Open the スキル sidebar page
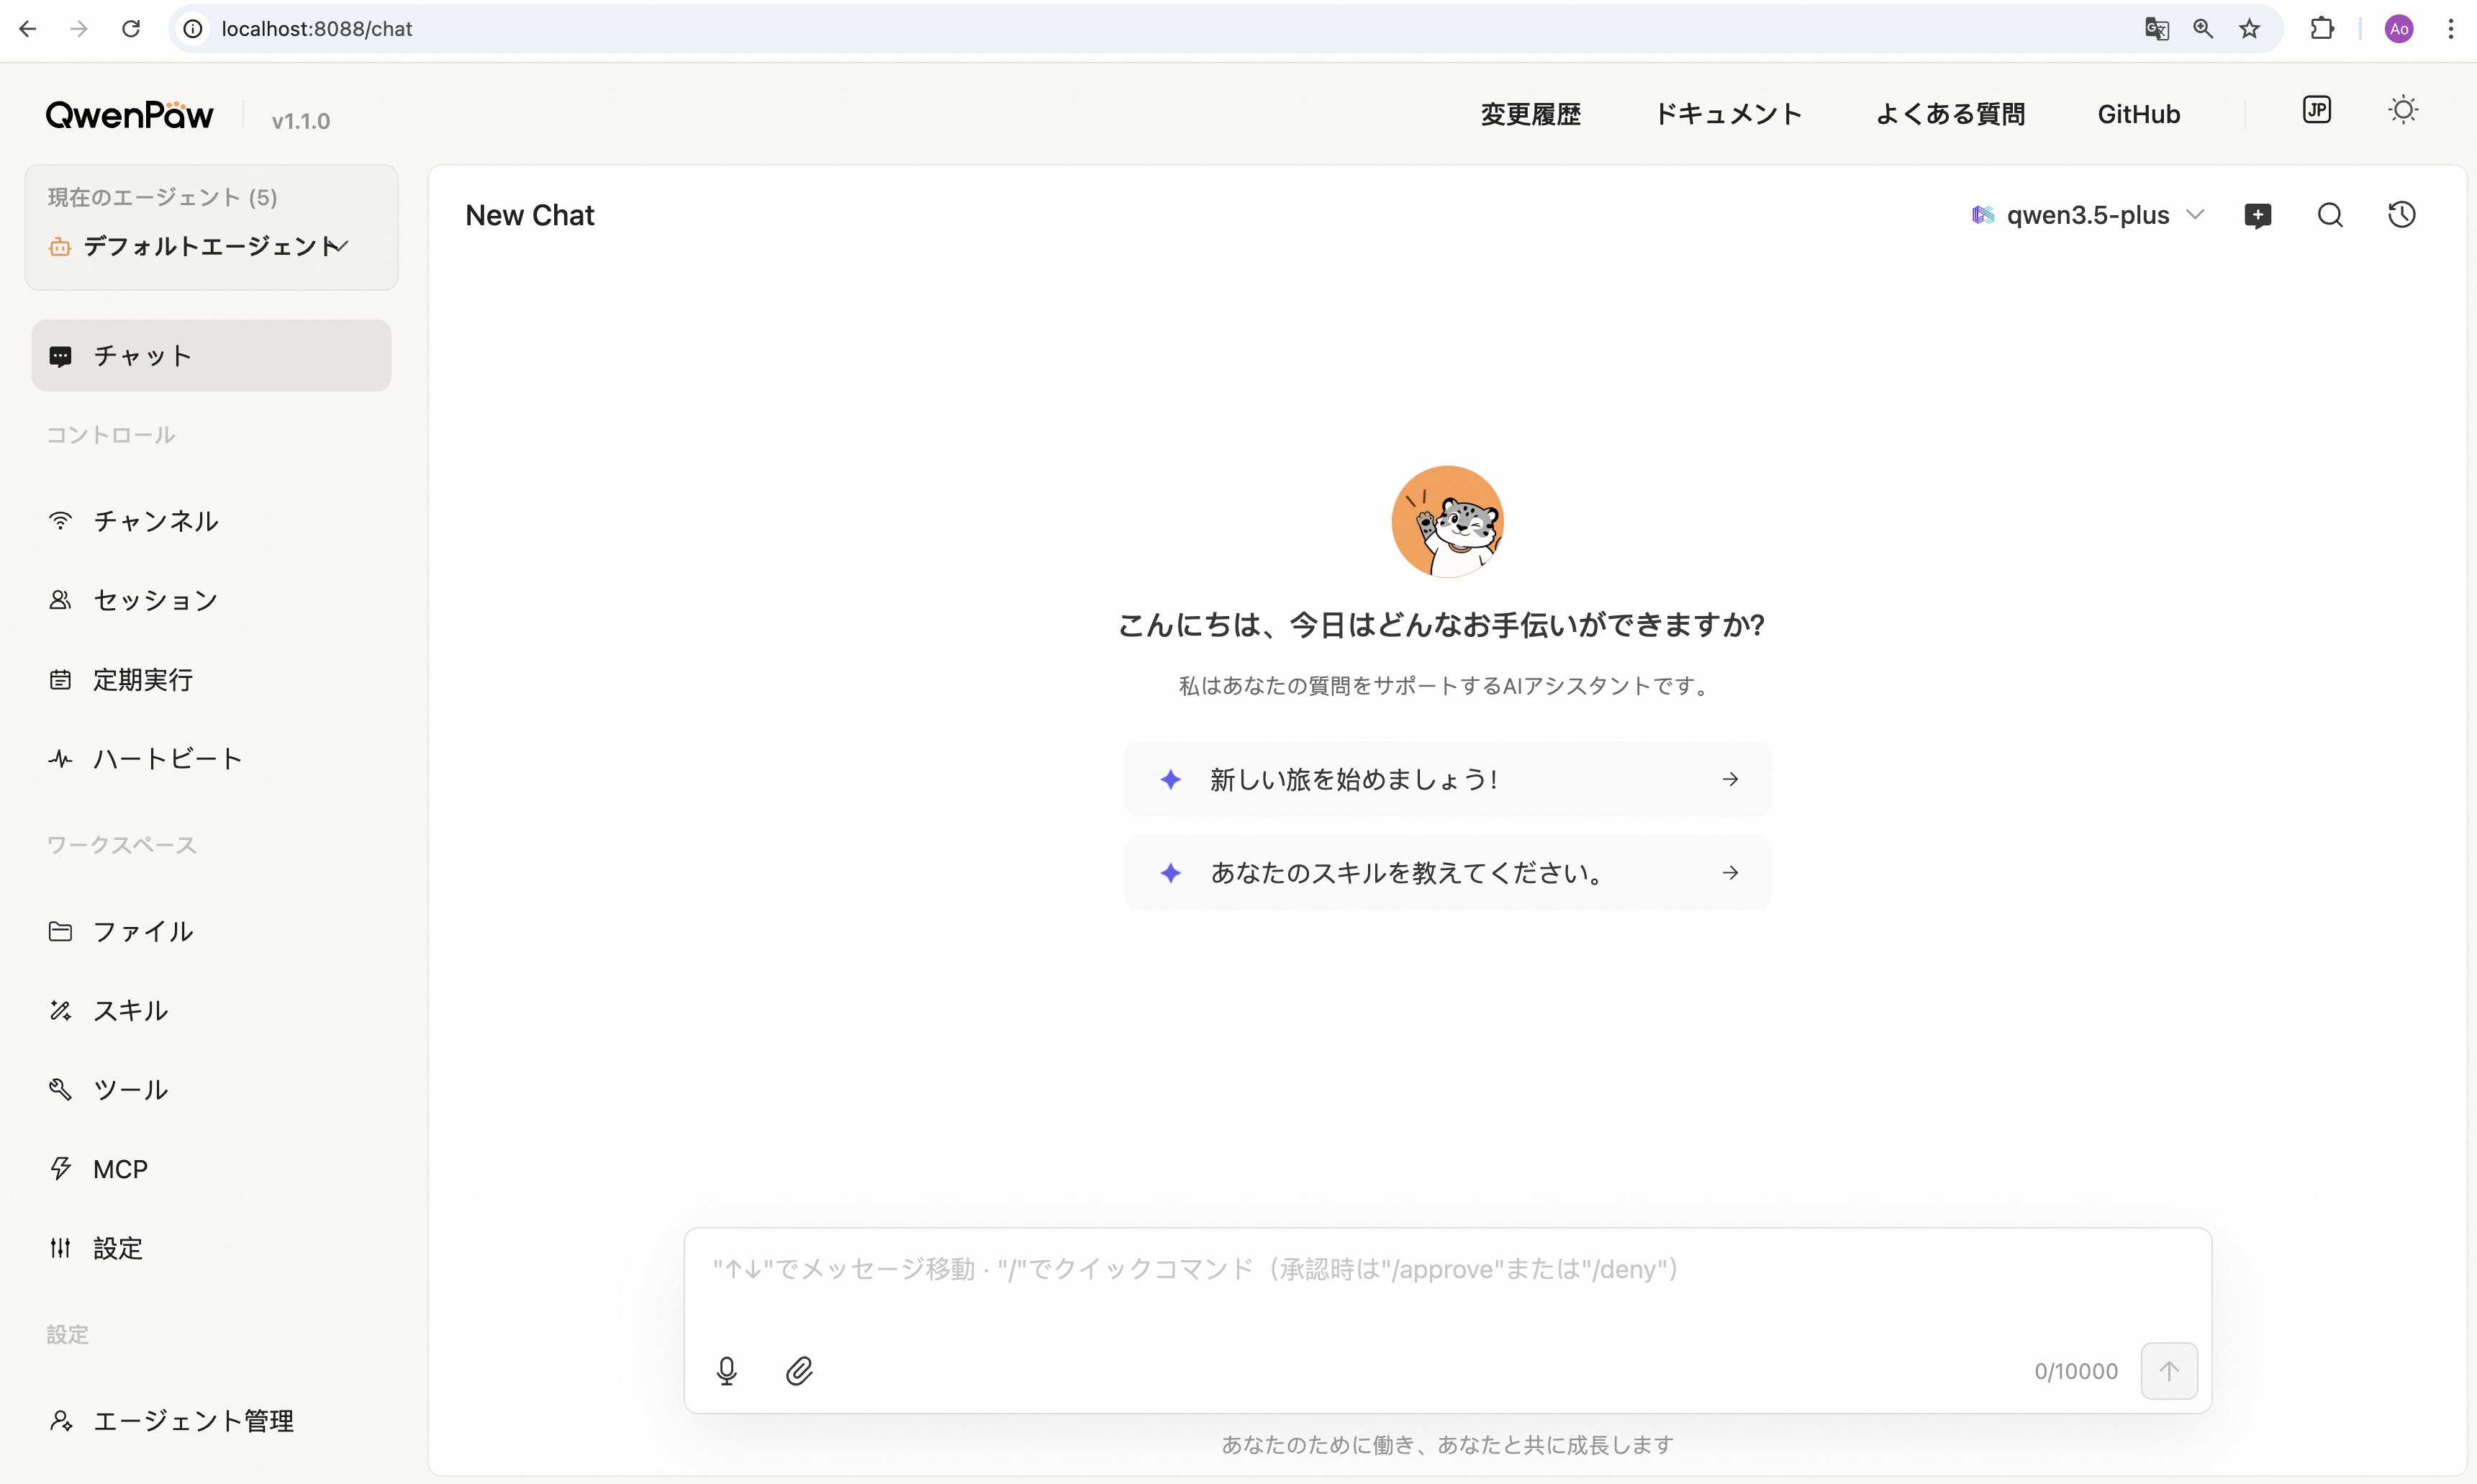This screenshot has height=1484, width=2477. [x=130, y=1010]
